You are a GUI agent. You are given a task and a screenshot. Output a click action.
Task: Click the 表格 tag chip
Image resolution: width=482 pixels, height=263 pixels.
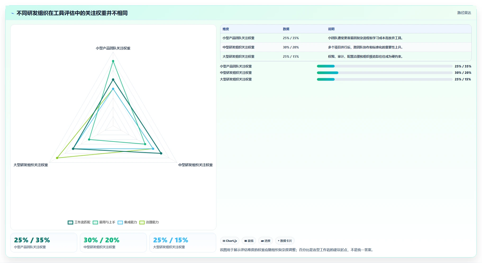coord(249,241)
